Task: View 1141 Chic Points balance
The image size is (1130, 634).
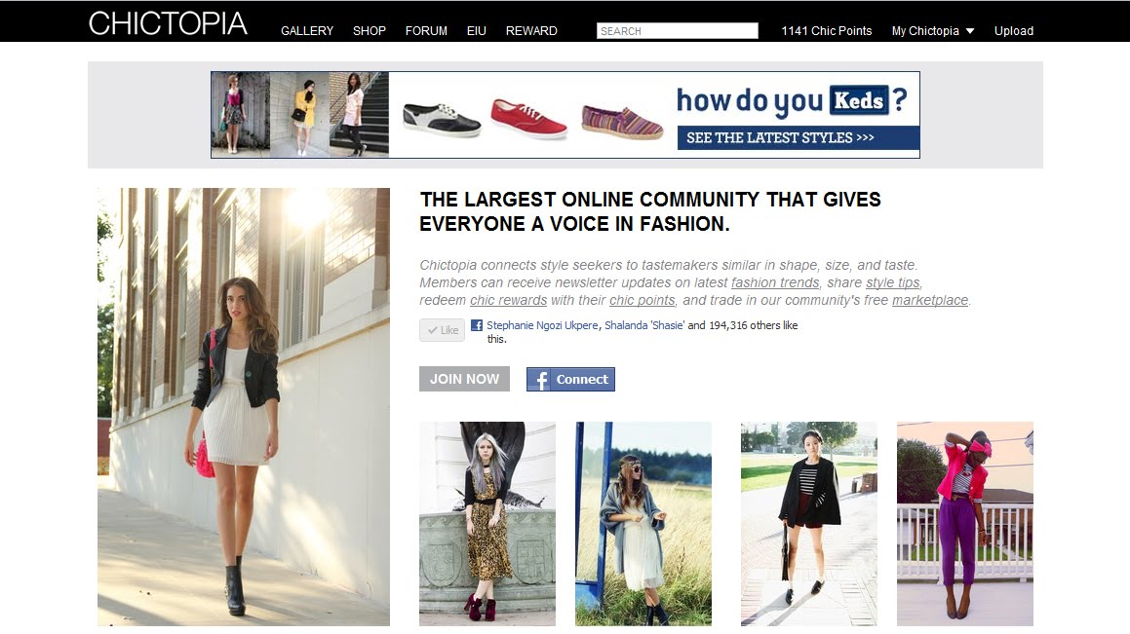Action: (x=827, y=31)
